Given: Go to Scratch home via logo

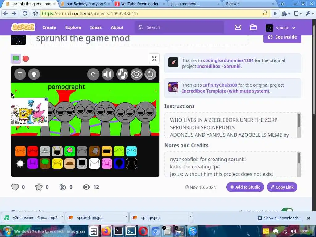Looking at the screenshot, I should click(x=23, y=27).
